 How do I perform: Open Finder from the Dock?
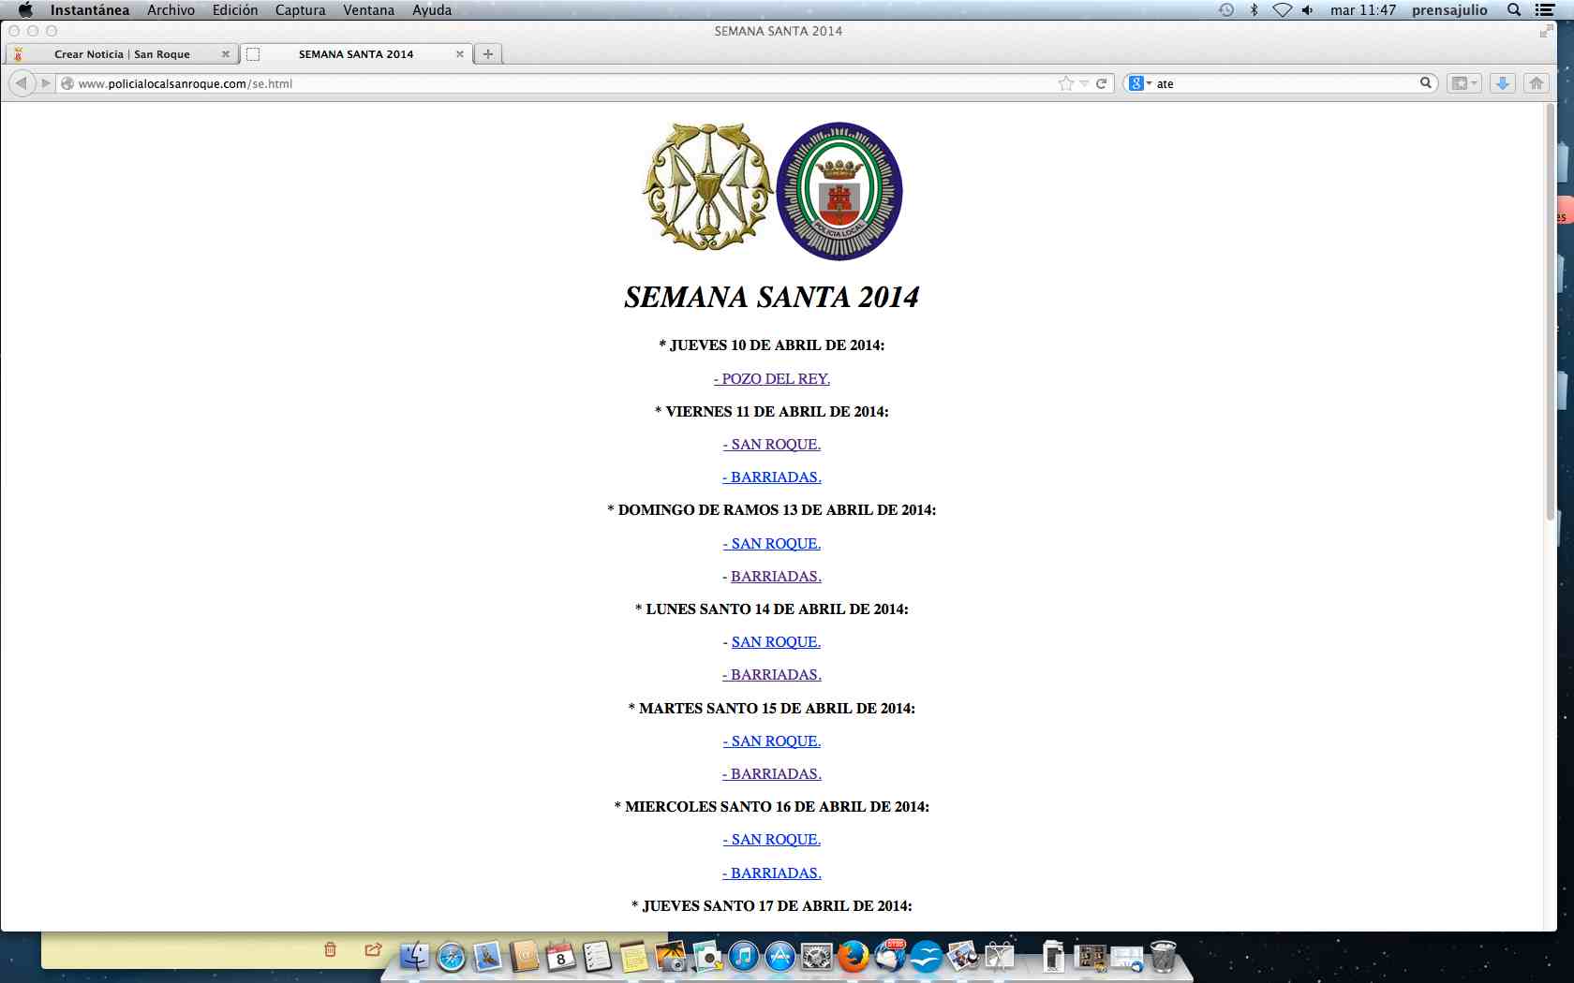pos(414,957)
